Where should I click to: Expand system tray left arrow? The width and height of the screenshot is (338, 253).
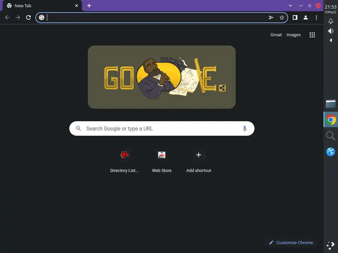[331, 40]
